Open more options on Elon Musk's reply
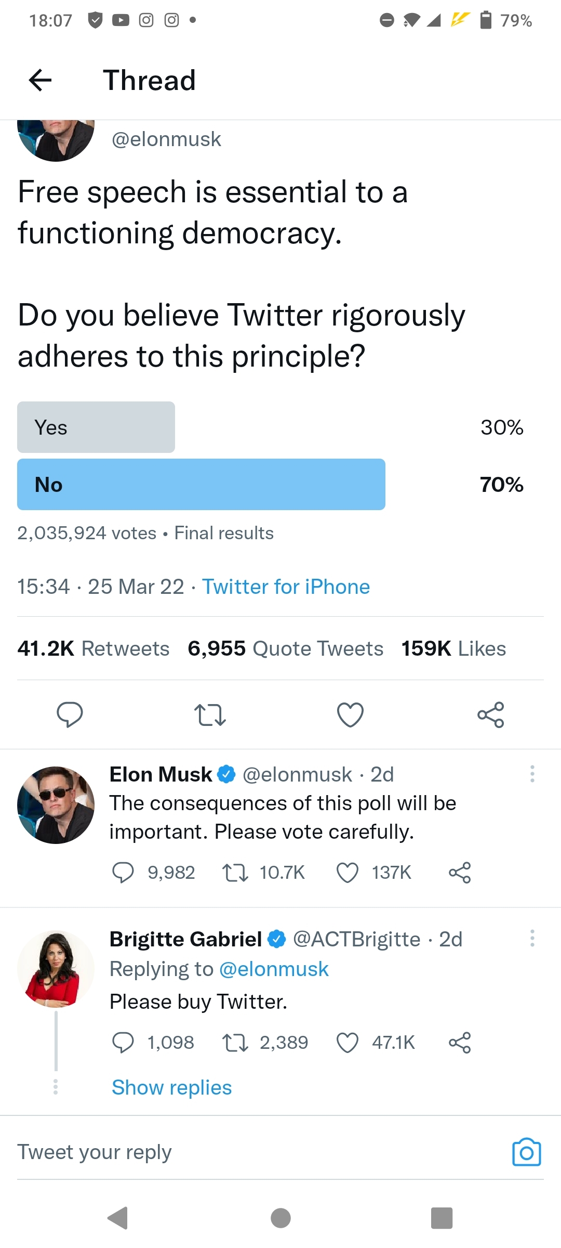561x1248 pixels. click(532, 774)
